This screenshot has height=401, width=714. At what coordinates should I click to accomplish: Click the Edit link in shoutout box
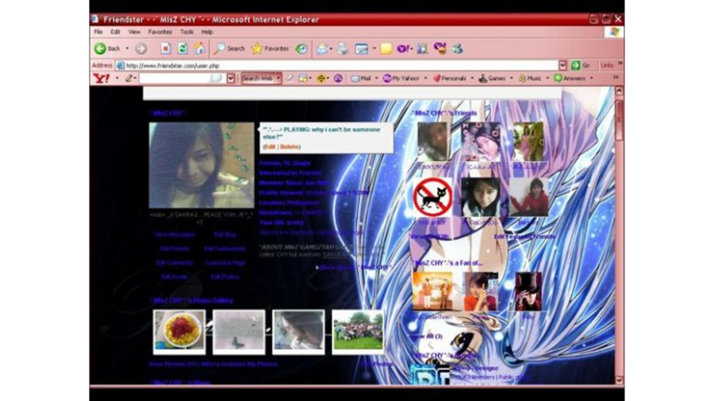coord(270,147)
